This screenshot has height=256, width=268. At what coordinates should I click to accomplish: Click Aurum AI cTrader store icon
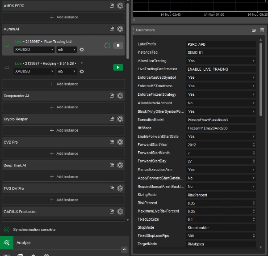pos(120,29)
